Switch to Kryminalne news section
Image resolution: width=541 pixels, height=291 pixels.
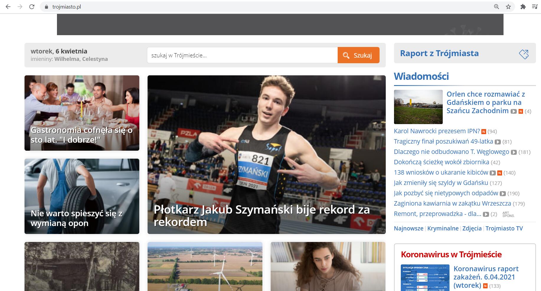point(443,228)
